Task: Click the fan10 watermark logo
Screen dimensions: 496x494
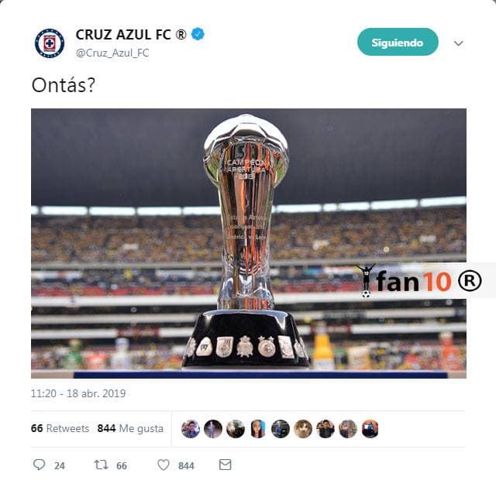Action: [419, 280]
